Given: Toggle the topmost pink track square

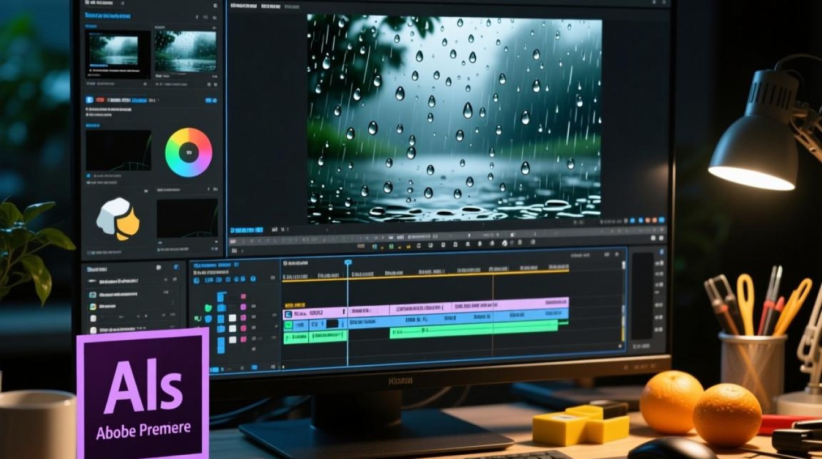Looking at the screenshot, I should (243, 296).
